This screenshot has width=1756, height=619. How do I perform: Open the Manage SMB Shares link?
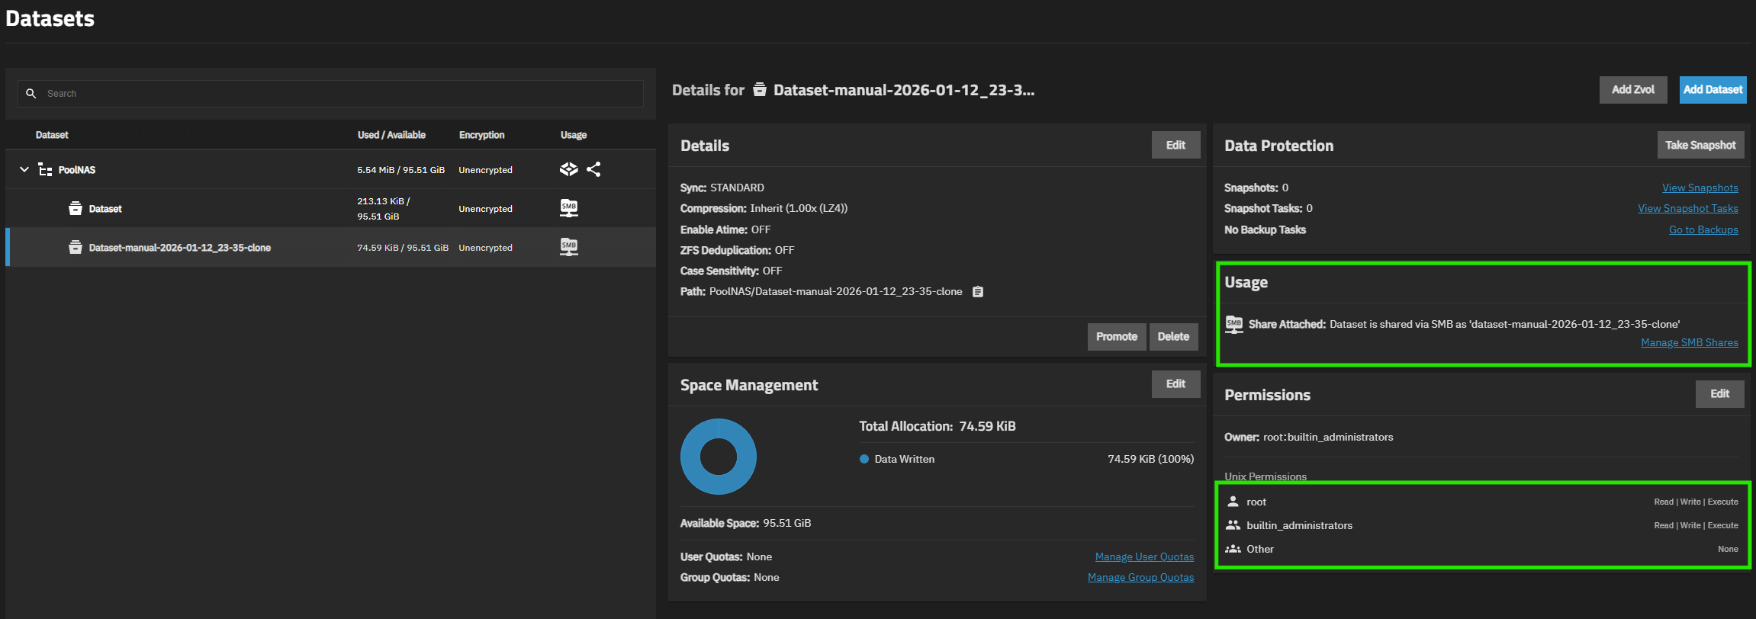(x=1689, y=343)
